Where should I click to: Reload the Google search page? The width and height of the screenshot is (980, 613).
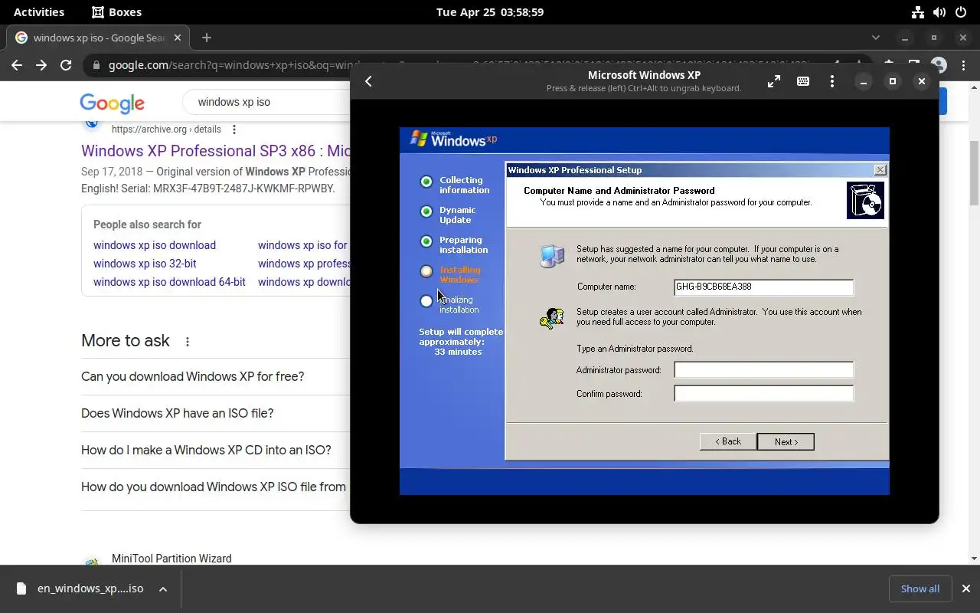click(66, 65)
